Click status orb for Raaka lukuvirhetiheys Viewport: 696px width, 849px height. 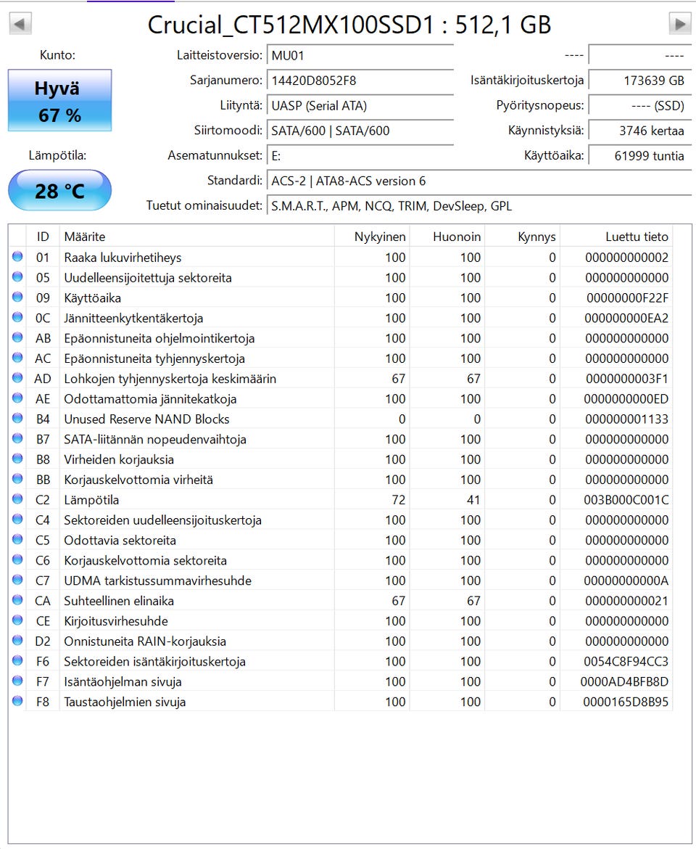pyautogui.click(x=17, y=257)
